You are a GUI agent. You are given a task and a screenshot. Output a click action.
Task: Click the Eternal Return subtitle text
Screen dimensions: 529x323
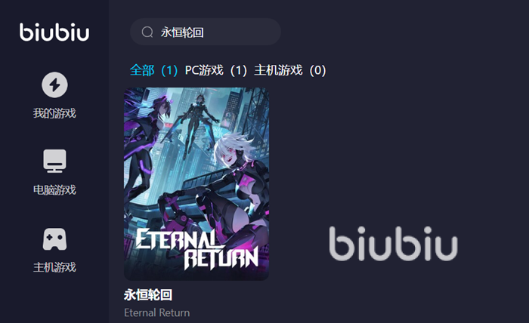[157, 312]
